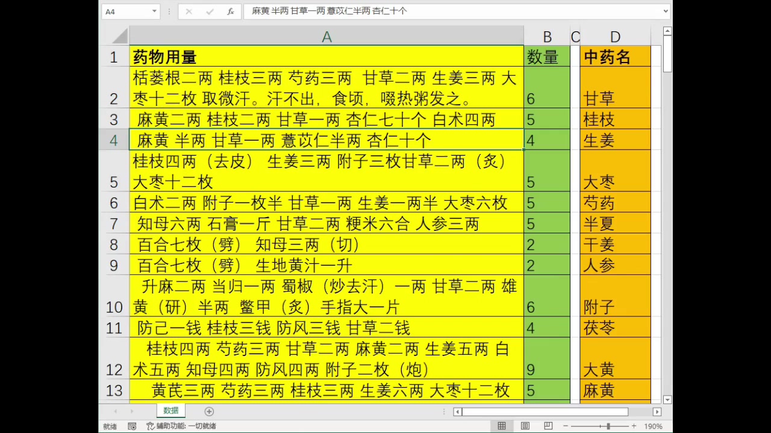Click cell with 麻黄二两 桂枝二两 甘草一两
The height and width of the screenshot is (433, 771).
pos(326,119)
